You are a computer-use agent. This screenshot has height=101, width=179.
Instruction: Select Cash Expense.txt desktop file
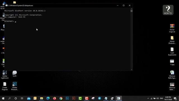172,52
